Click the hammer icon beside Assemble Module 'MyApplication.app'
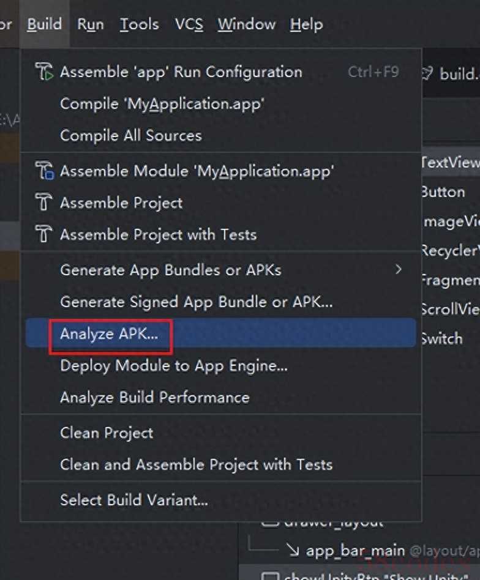Image resolution: width=480 pixels, height=580 pixels. (x=45, y=171)
